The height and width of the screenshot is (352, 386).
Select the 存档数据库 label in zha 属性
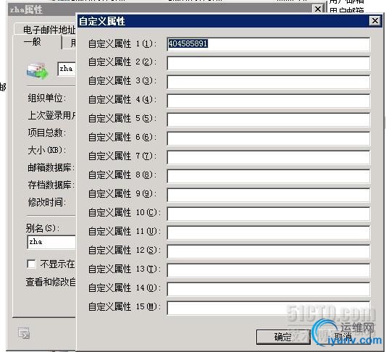click(x=51, y=185)
